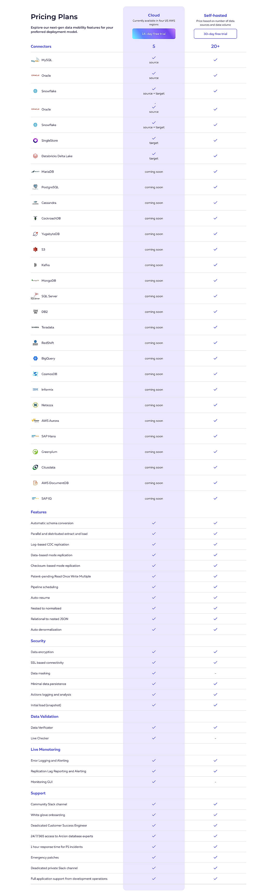This screenshot has height=894, width=277.
Task: Toggle the Self-hosted checkmark for Auto-resume
Action: 215,597
